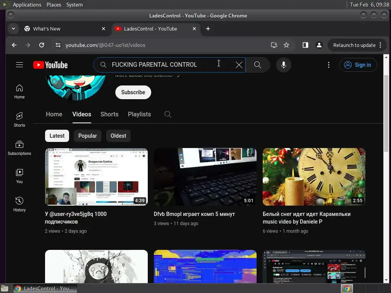
Task: View site information icon in address bar
Action: click(58, 45)
